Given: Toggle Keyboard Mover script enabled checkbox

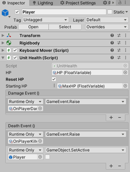Looking at the screenshot, I should [15, 50].
